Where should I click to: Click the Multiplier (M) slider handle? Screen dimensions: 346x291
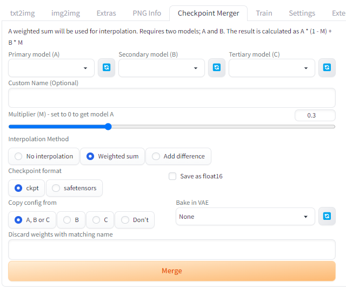click(108, 127)
